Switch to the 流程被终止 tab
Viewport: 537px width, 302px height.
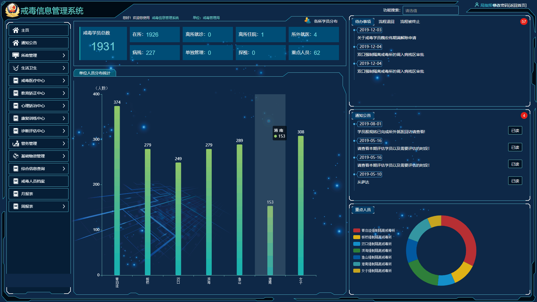click(410, 22)
